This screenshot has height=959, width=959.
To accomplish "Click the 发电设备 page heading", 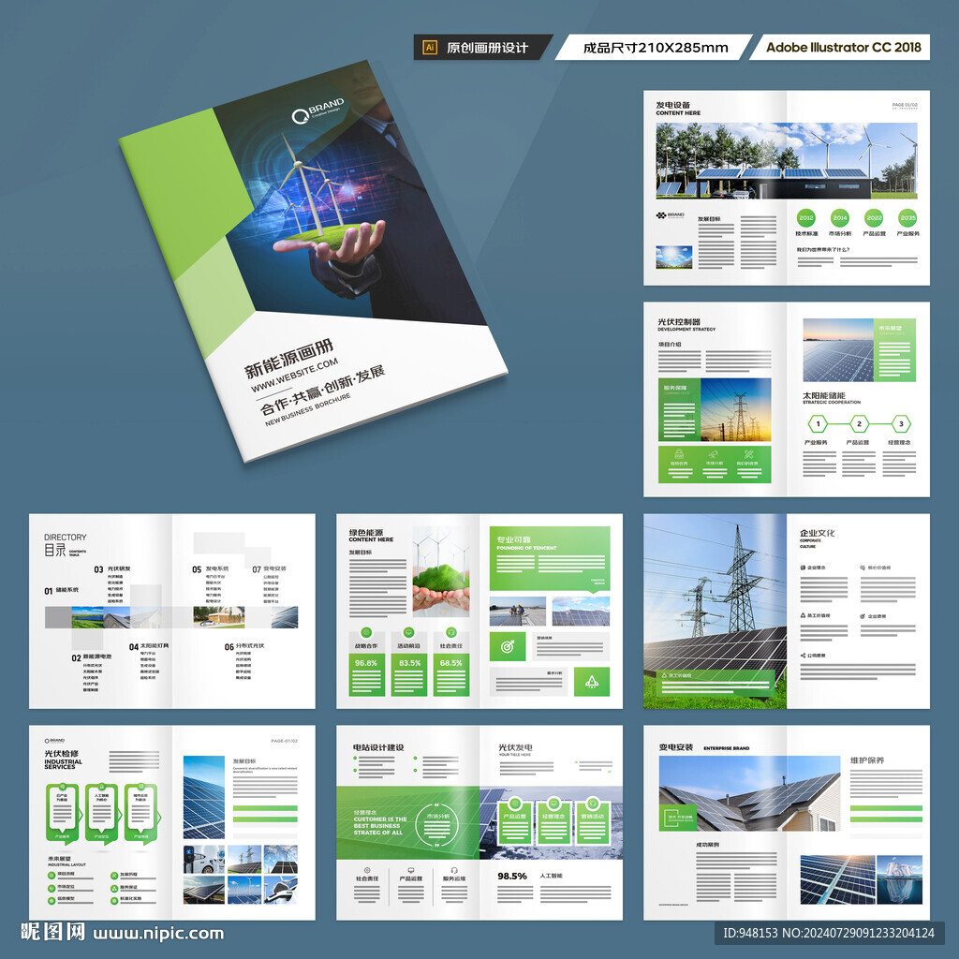I will [x=672, y=105].
